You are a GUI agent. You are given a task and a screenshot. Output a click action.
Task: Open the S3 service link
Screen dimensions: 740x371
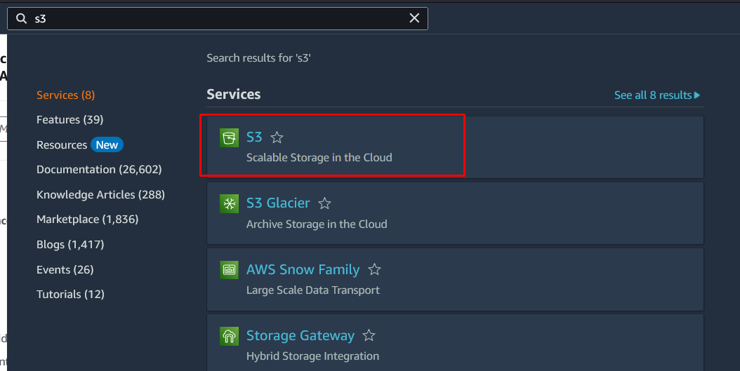pyautogui.click(x=254, y=137)
